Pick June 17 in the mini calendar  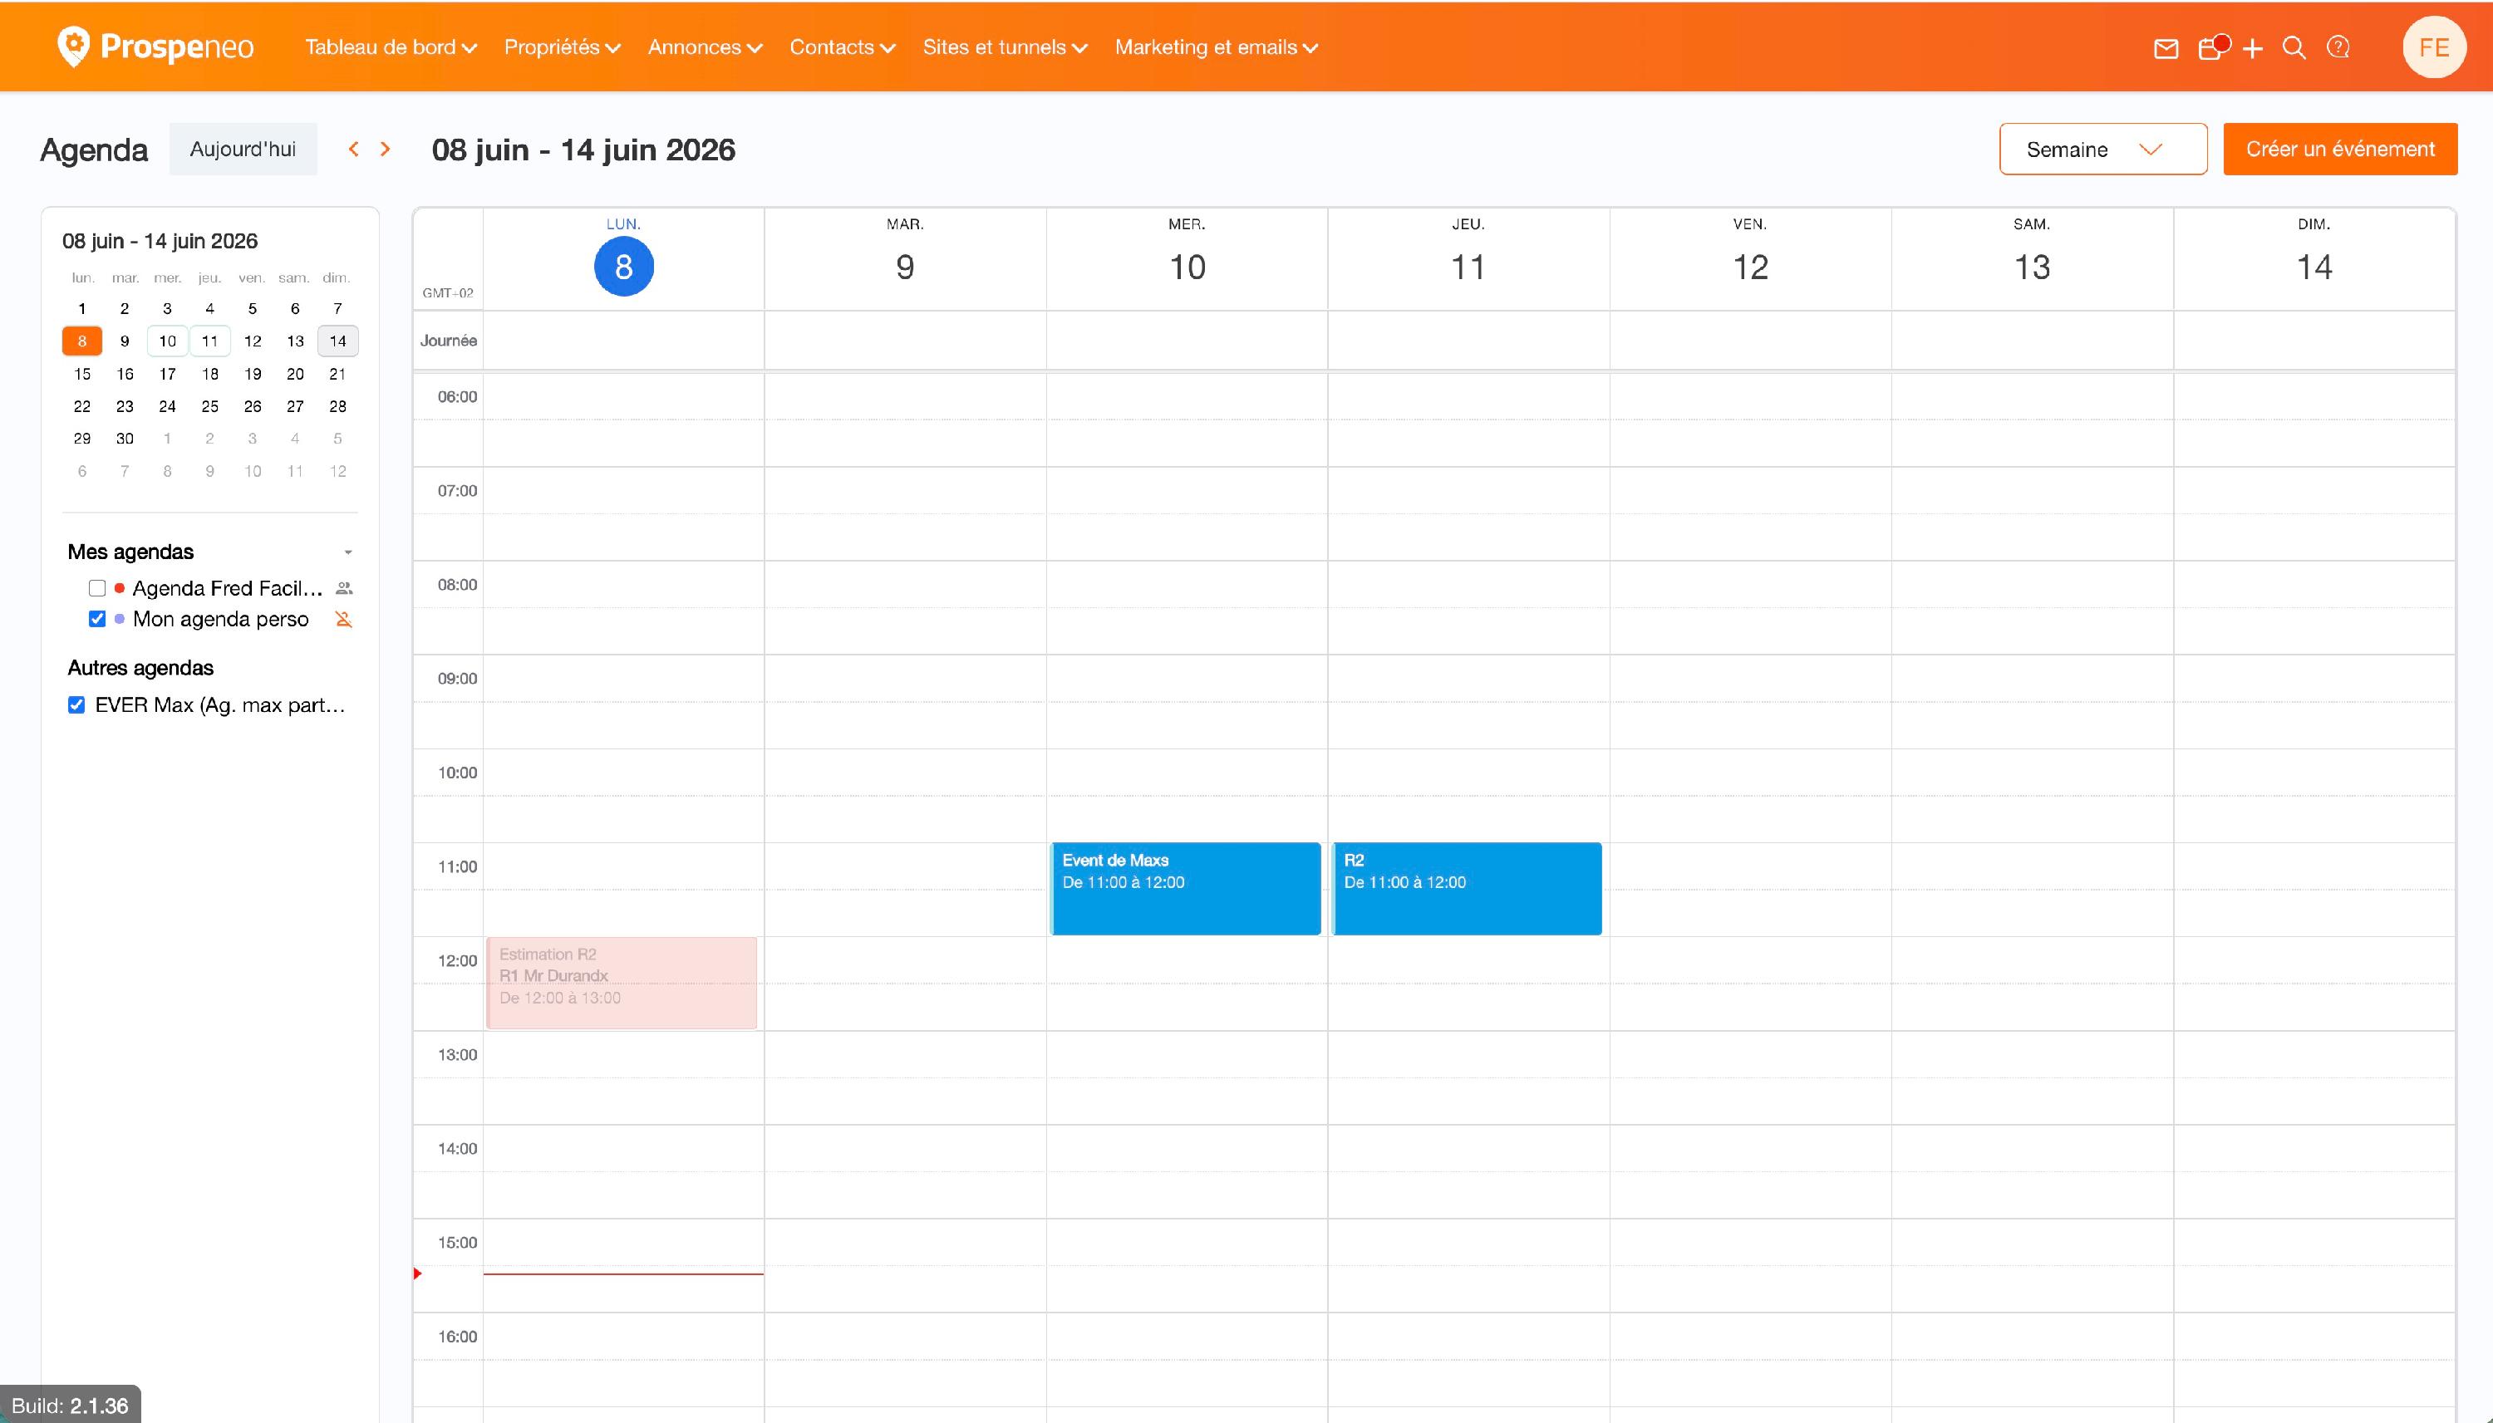point(167,373)
